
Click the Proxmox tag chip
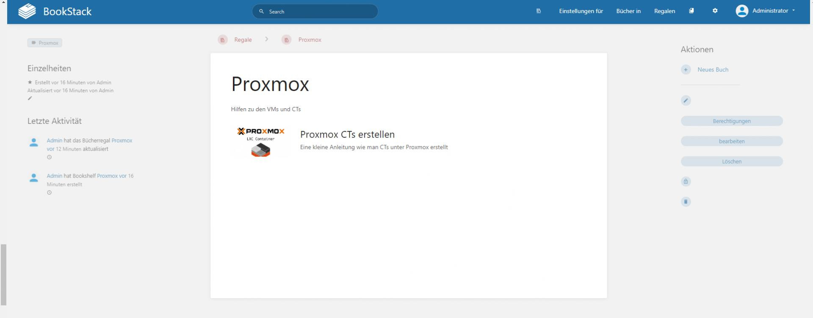click(x=45, y=43)
